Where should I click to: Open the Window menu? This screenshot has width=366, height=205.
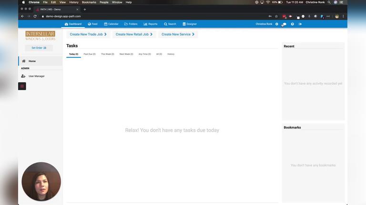[117, 2]
